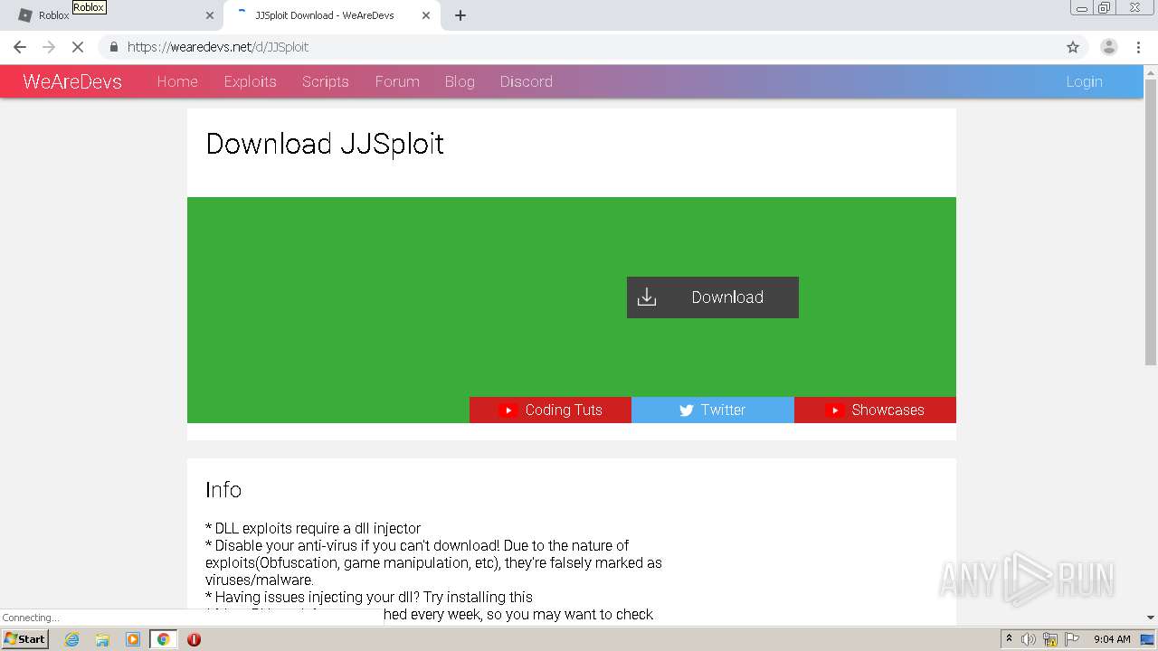
Task: Open the Chrome profile avatar
Action: (x=1108, y=47)
